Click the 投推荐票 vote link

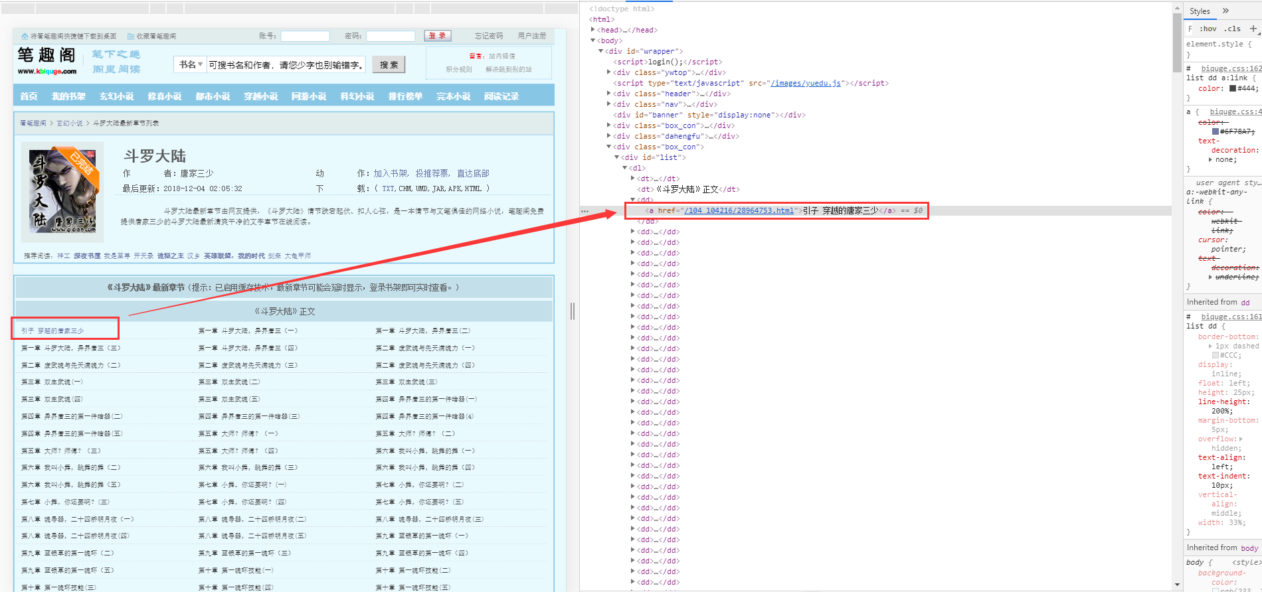[x=432, y=173]
